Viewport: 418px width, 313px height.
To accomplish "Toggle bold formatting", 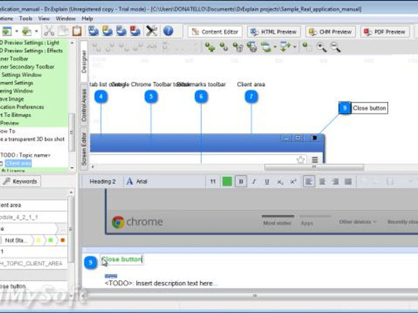I will click(x=241, y=182).
